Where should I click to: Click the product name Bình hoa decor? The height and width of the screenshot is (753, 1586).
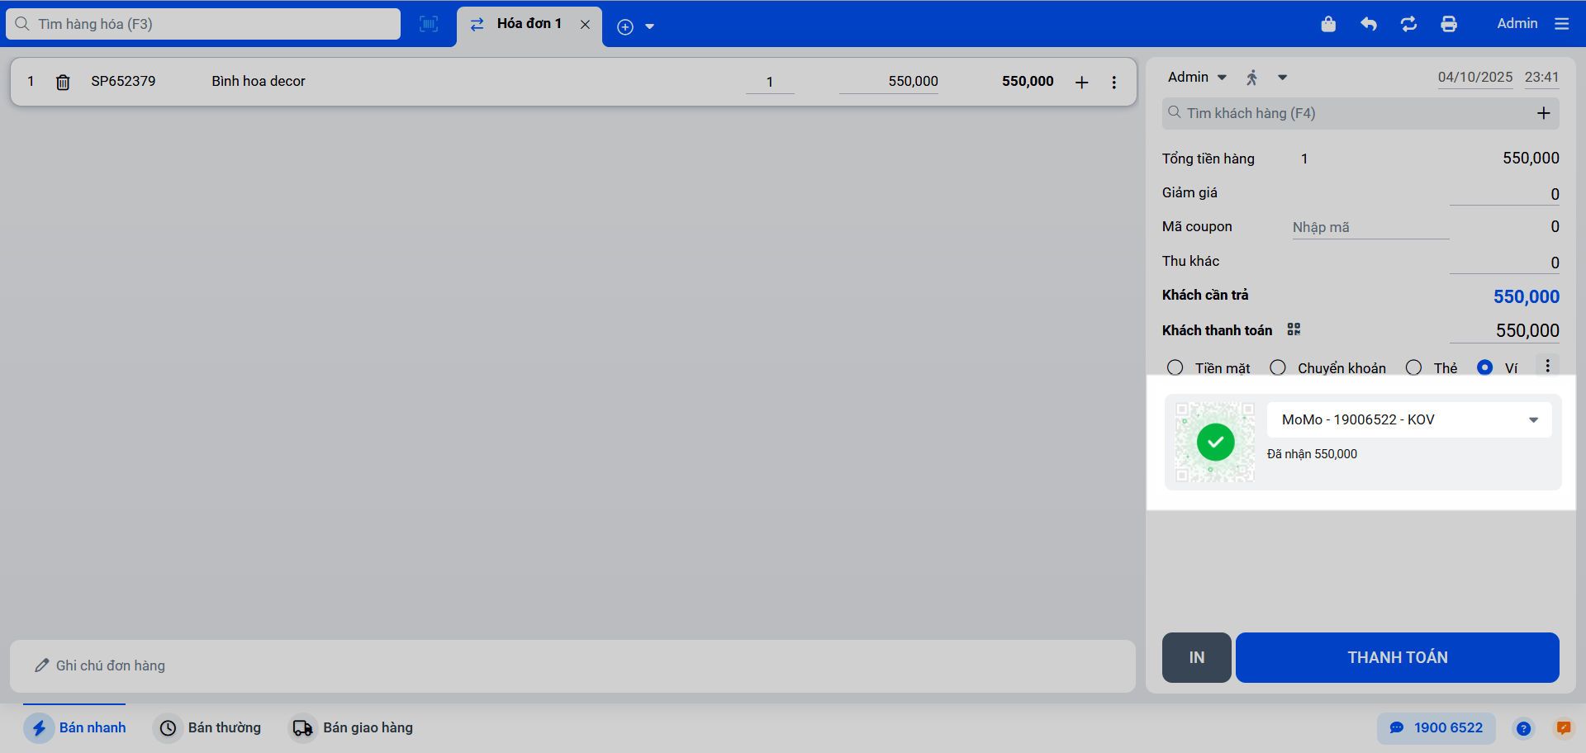pyautogui.click(x=259, y=81)
